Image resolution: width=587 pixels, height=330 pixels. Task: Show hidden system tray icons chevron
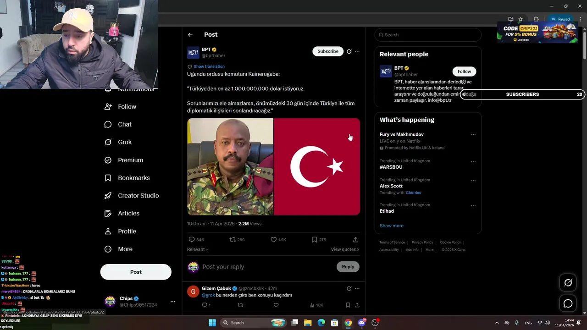497,323
